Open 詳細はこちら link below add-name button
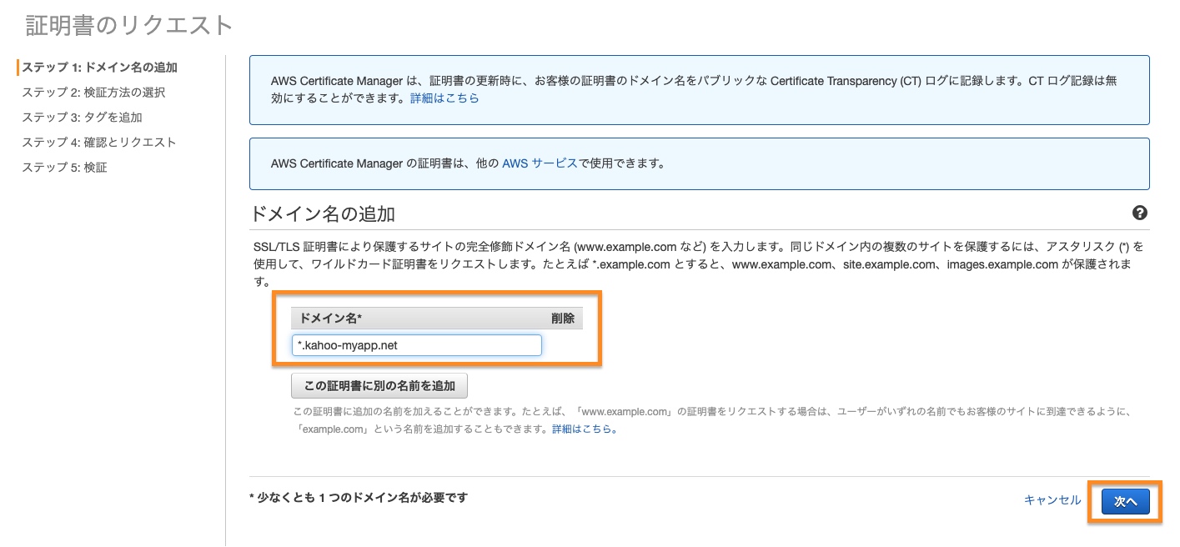 pyautogui.click(x=584, y=429)
